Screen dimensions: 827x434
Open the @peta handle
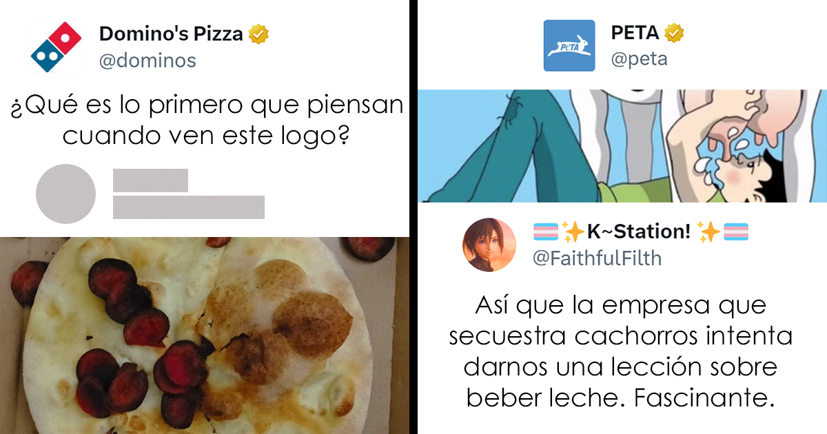[639, 59]
